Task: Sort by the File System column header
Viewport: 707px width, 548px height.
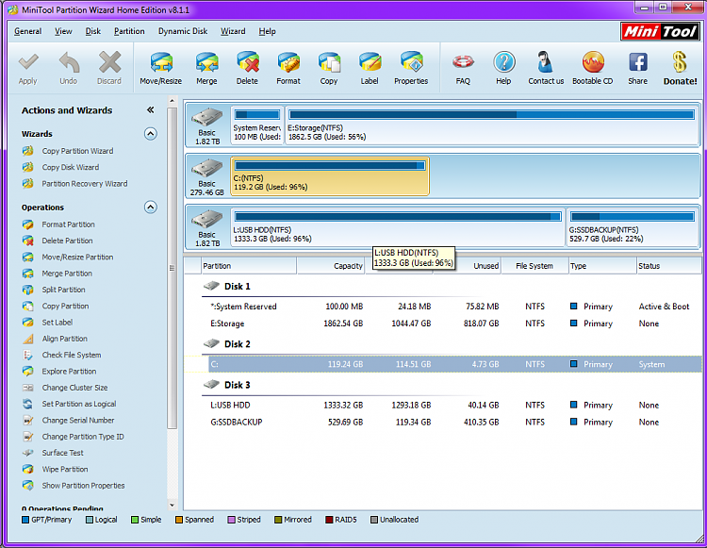Action: (534, 266)
